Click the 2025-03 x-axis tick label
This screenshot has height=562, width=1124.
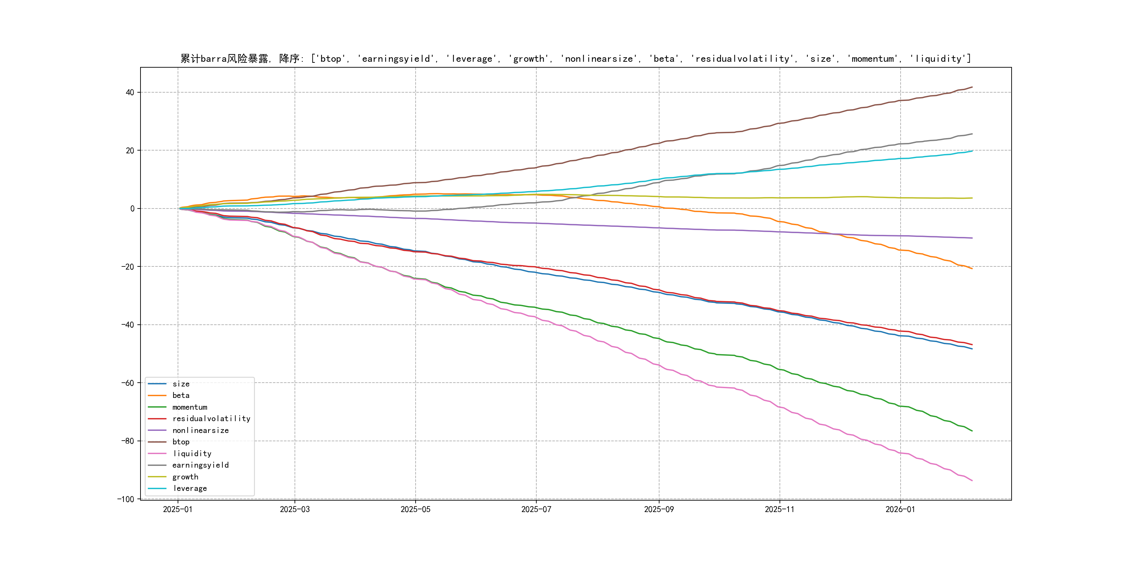[295, 509]
